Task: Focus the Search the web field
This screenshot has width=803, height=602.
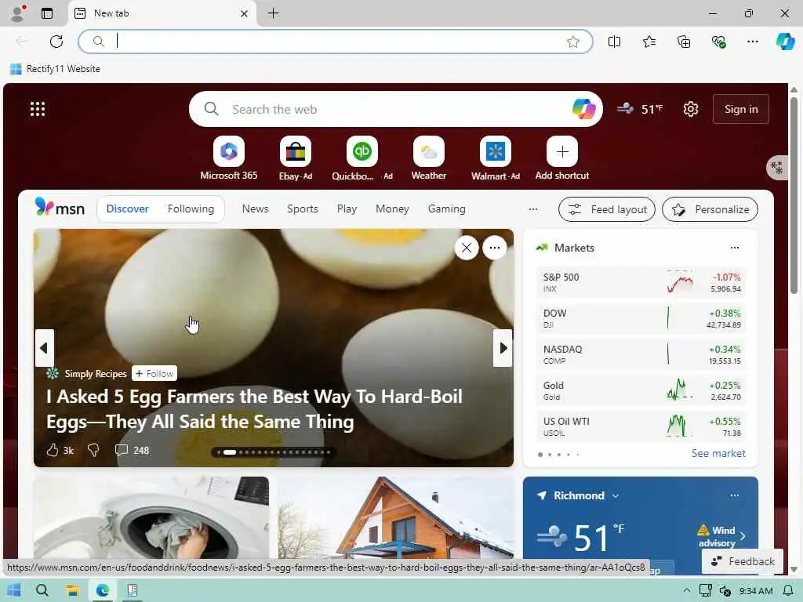Action: coord(395,109)
